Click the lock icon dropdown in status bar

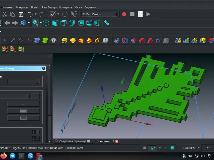[x=153, y=148]
